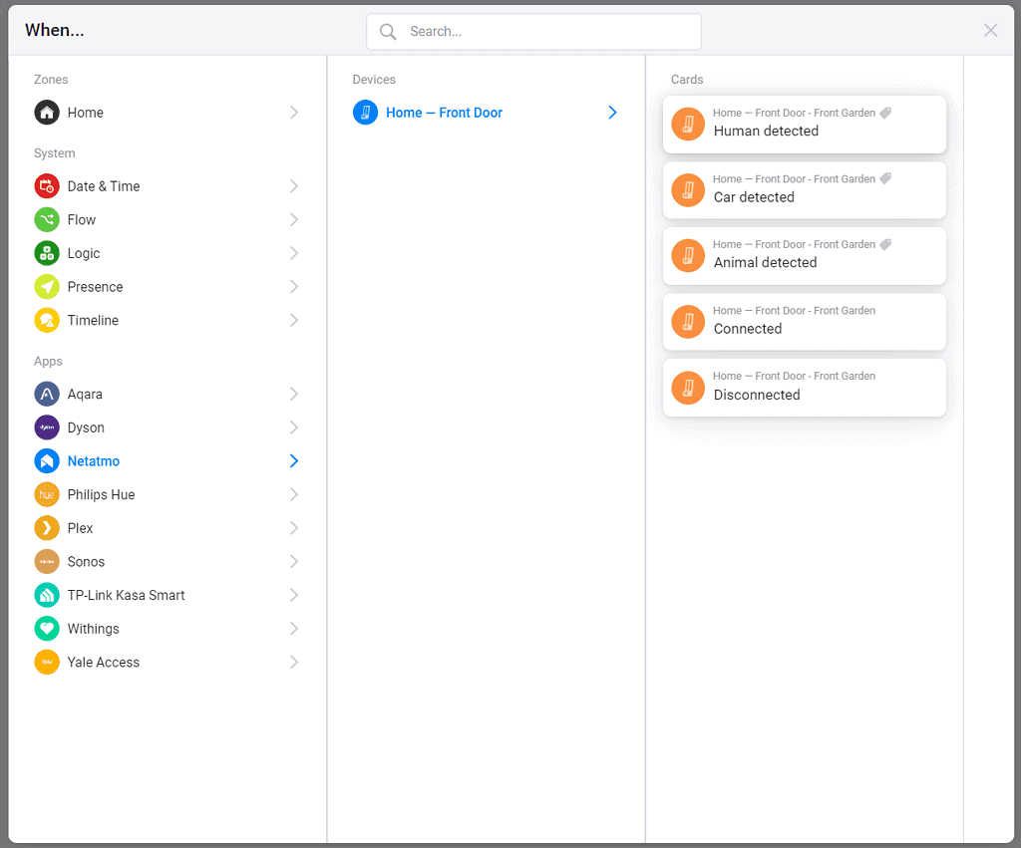The height and width of the screenshot is (848, 1021).
Task: Expand the Dyson chevron arrow
Action: click(x=294, y=427)
